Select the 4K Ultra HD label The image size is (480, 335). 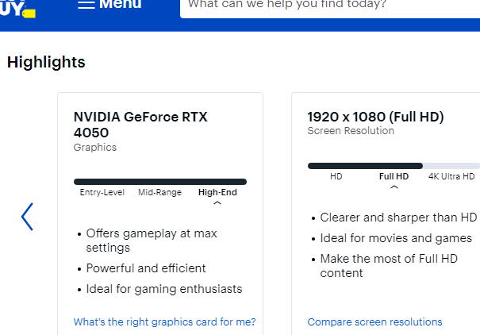click(x=451, y=176)
